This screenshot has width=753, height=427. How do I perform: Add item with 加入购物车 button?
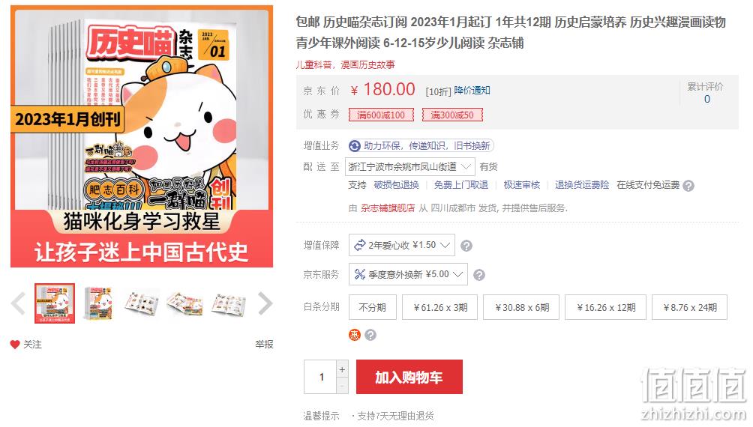point(409,377)
